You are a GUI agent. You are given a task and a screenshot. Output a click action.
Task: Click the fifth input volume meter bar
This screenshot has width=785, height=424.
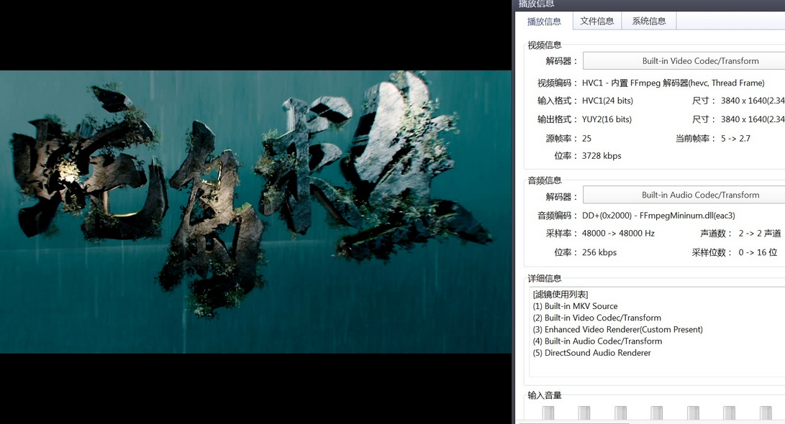[693, 413]
